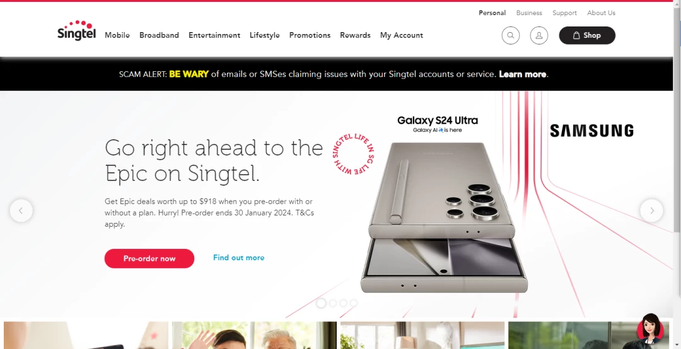Open the user account profile icon
This screenshot has width=681, height=349.
539,36
